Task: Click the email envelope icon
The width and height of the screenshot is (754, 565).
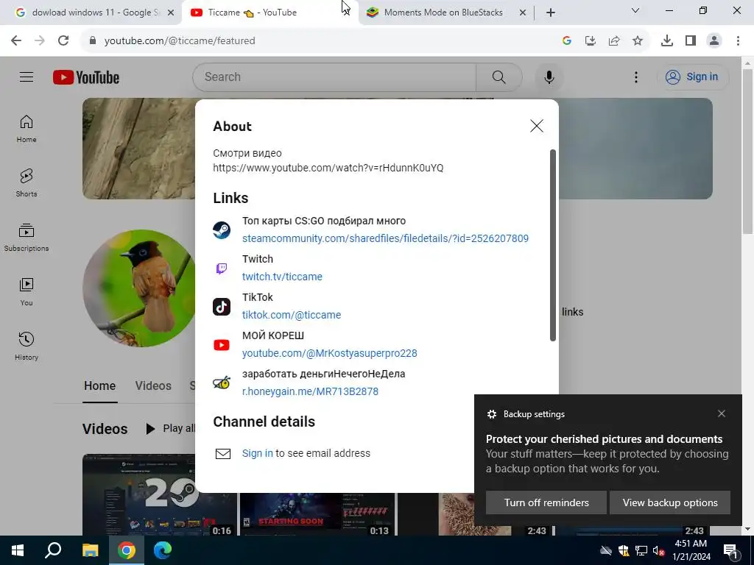Action: [223, 453]
